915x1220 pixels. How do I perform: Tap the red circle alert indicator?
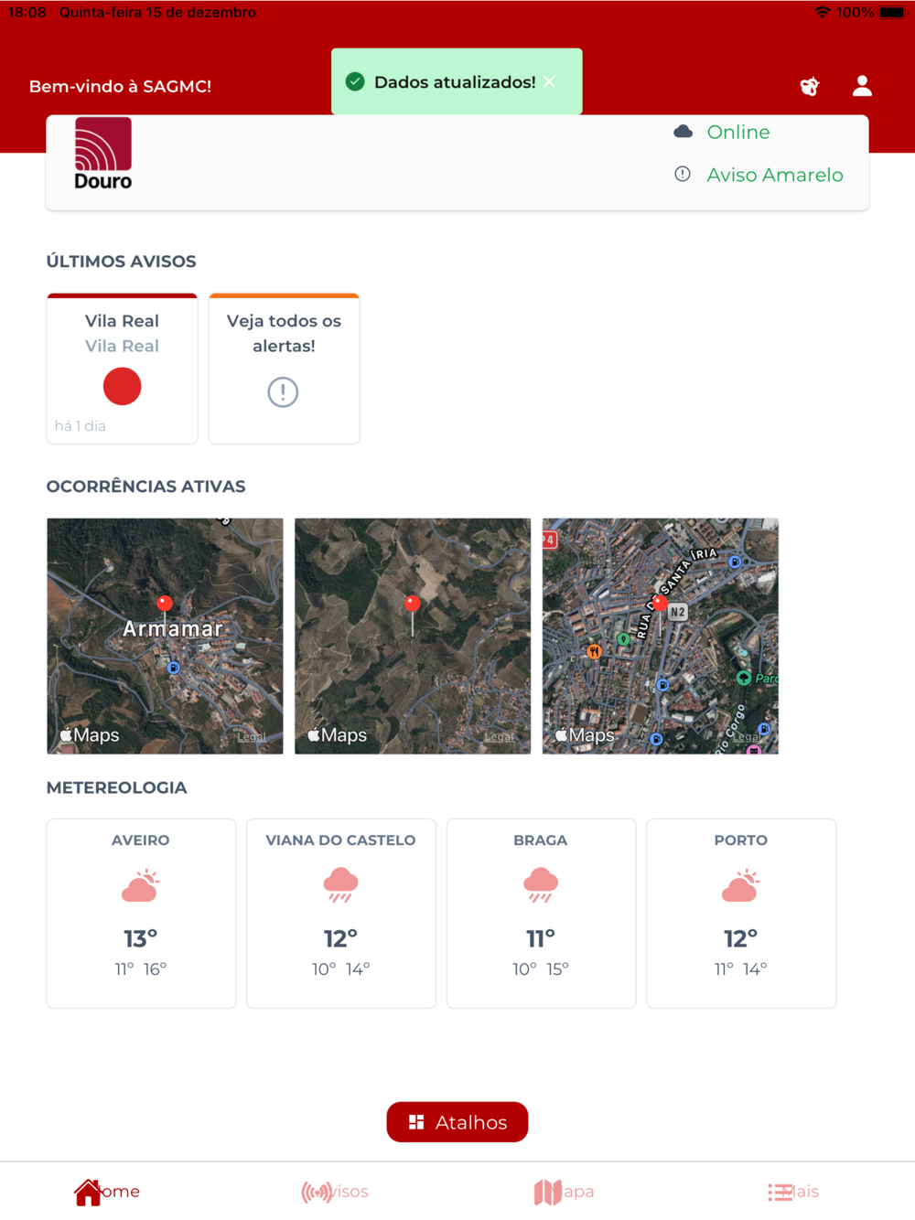(x=122, y=386)
